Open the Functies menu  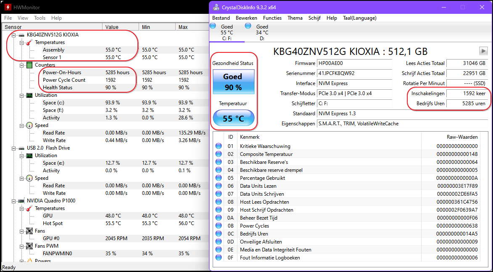tap(272, 18)
